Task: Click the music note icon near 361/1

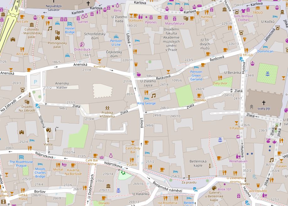Action: (x=272, y=160)
